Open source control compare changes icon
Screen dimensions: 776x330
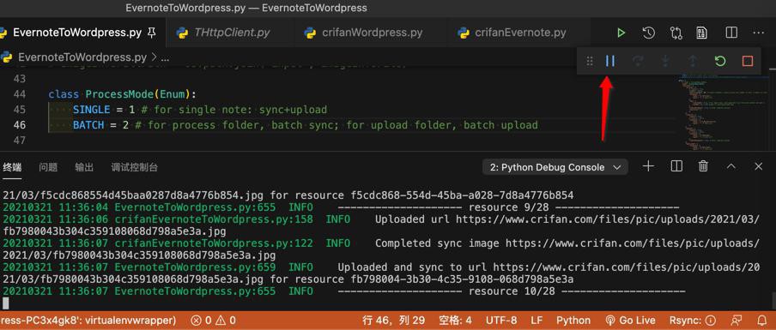[676, 33]
